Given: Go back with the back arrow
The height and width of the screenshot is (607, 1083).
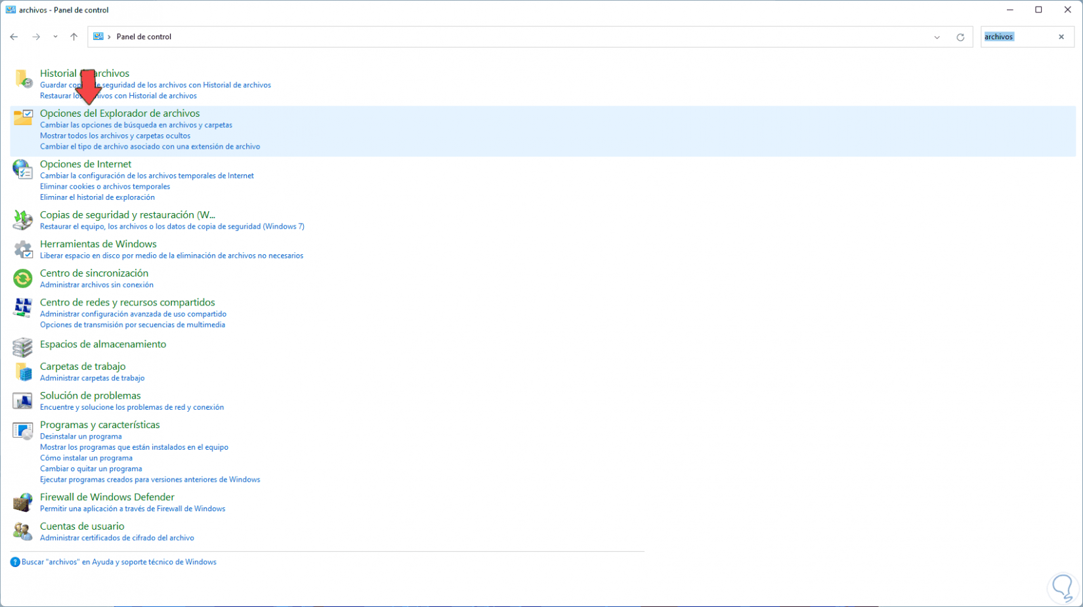Looking at the screenshot, I should point(14,37).
